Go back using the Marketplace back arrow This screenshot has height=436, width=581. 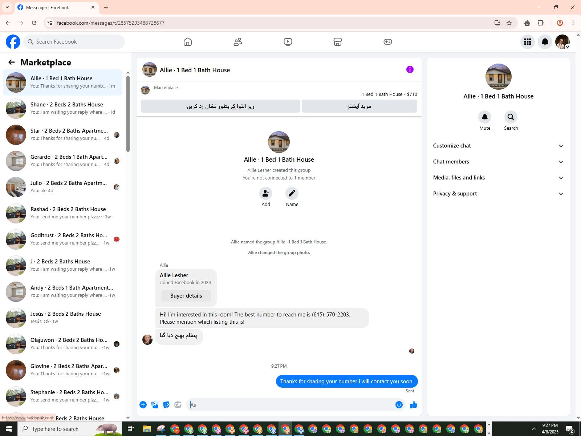(x=12, y=62)
